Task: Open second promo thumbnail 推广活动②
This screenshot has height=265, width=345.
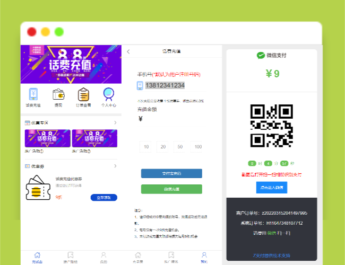Action: tap(94, 138)
